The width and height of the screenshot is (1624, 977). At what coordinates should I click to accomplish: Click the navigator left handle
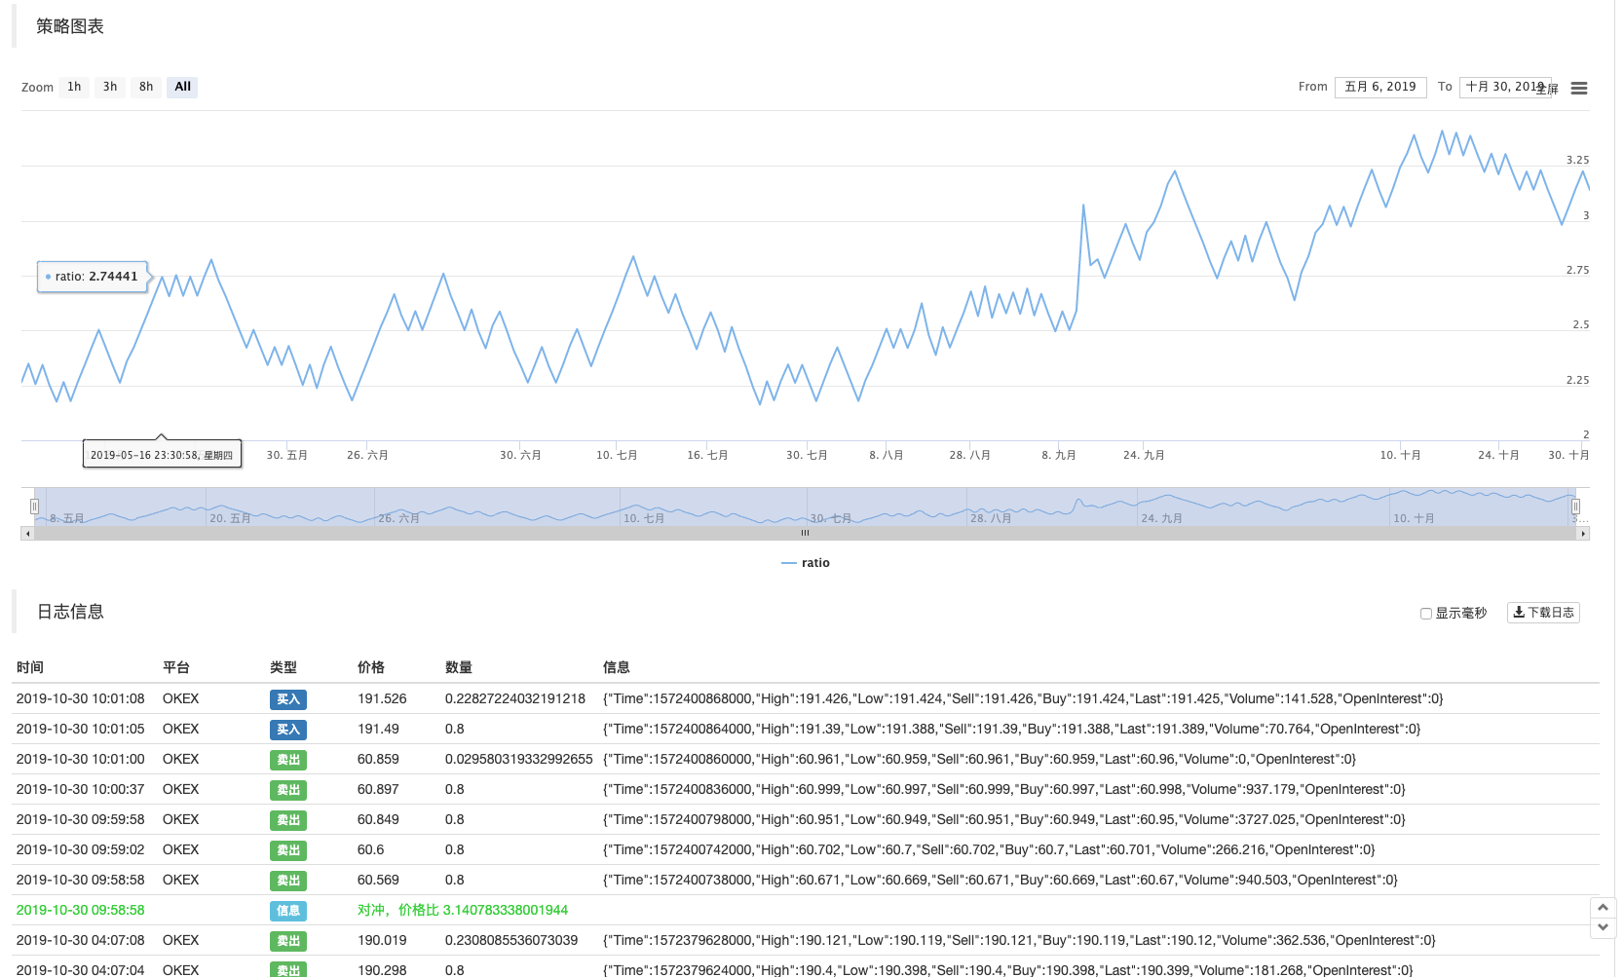[34, 507]
